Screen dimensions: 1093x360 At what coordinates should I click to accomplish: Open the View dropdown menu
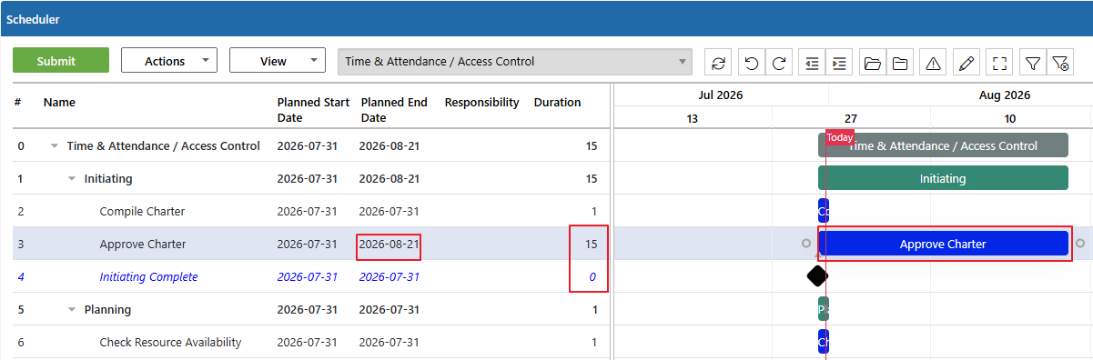278,61
